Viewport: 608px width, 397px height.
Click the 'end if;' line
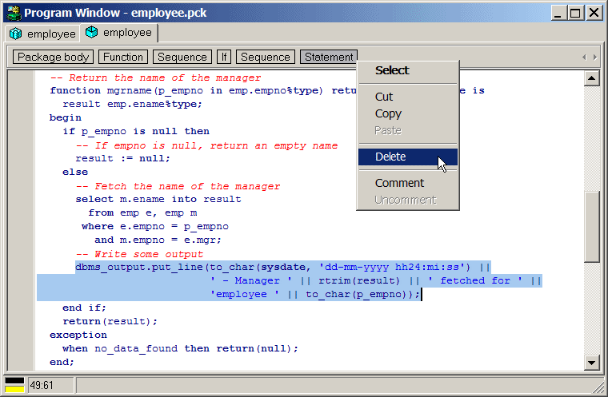point(84,308)
